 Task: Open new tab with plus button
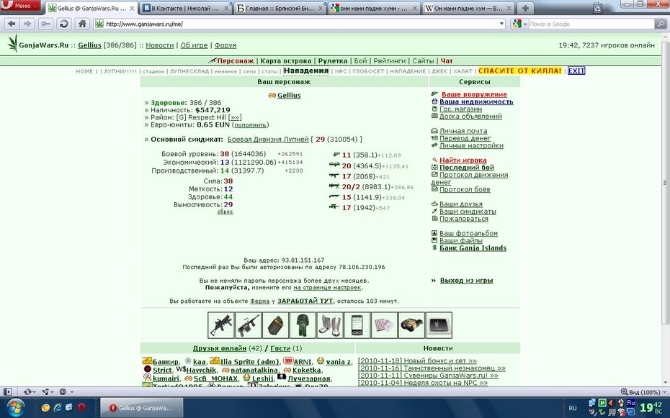click(525, 8)
